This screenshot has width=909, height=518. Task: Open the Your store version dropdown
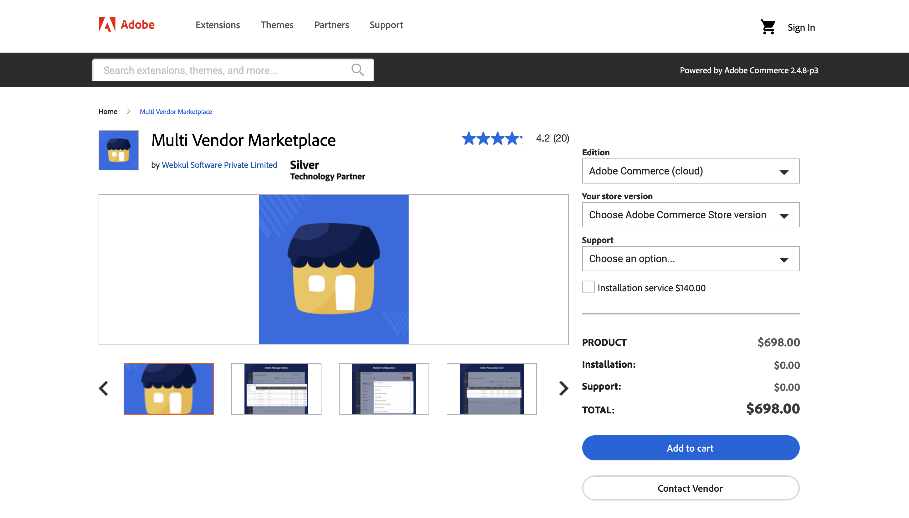tap(691, 215)
